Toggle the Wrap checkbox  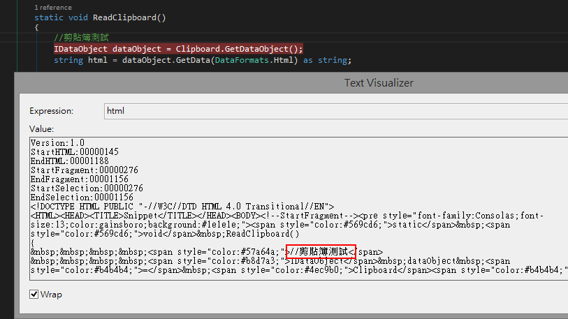click(34, 295)
